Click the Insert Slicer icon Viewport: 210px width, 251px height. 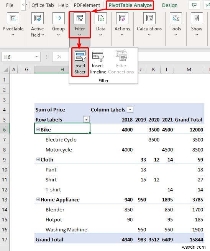click(x=80, y=62)
